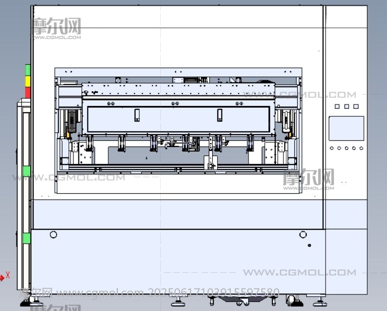Pick the middle square button above the display
Screen dimensions: 387x311
coord(346,106)
